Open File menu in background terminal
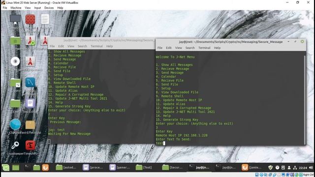The image size is (315, 177). [52, 46]
